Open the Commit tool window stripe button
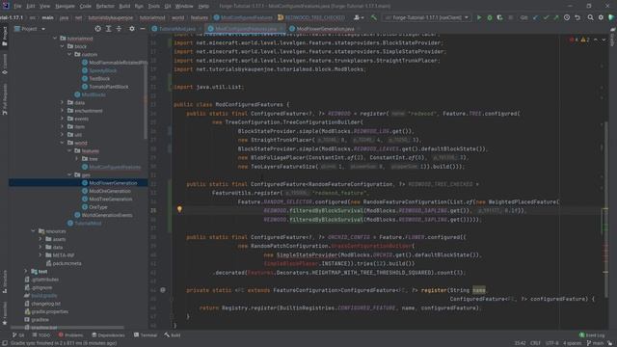This screenshot has height=347, width=617. pos(5,65)
